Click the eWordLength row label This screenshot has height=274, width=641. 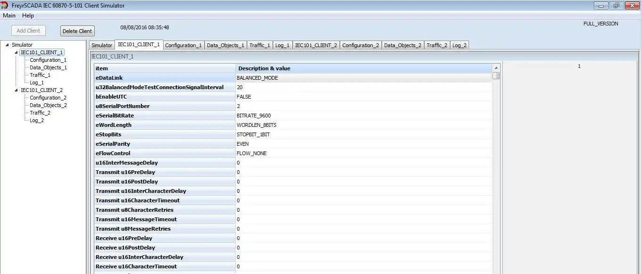164,125
